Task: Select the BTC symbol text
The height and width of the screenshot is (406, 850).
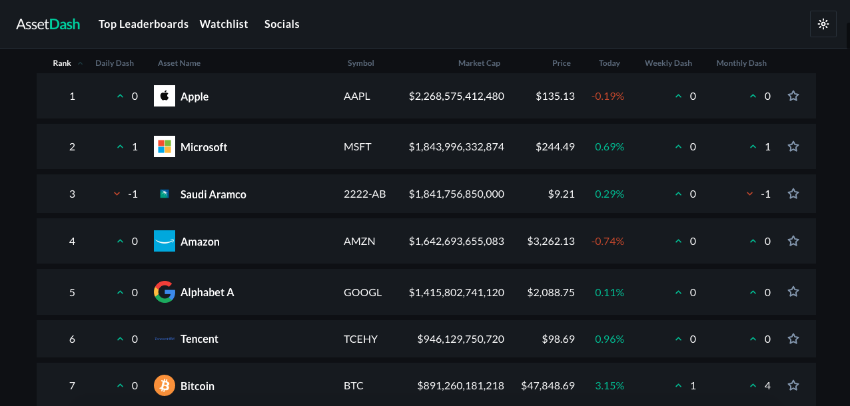Action: click(354, 385)
